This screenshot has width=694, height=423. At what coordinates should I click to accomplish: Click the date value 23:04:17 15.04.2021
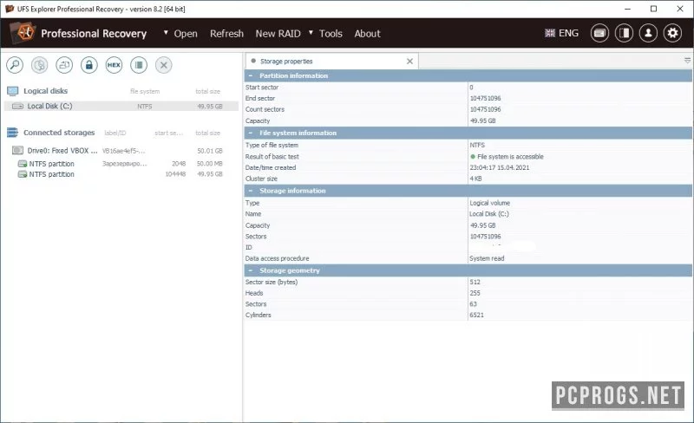[500, 167]
